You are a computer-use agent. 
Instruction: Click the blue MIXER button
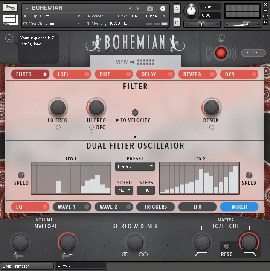(x=239, y=207)
